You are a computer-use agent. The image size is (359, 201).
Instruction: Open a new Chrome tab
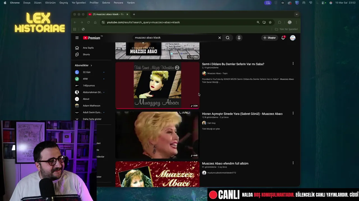tap(134, 14)
